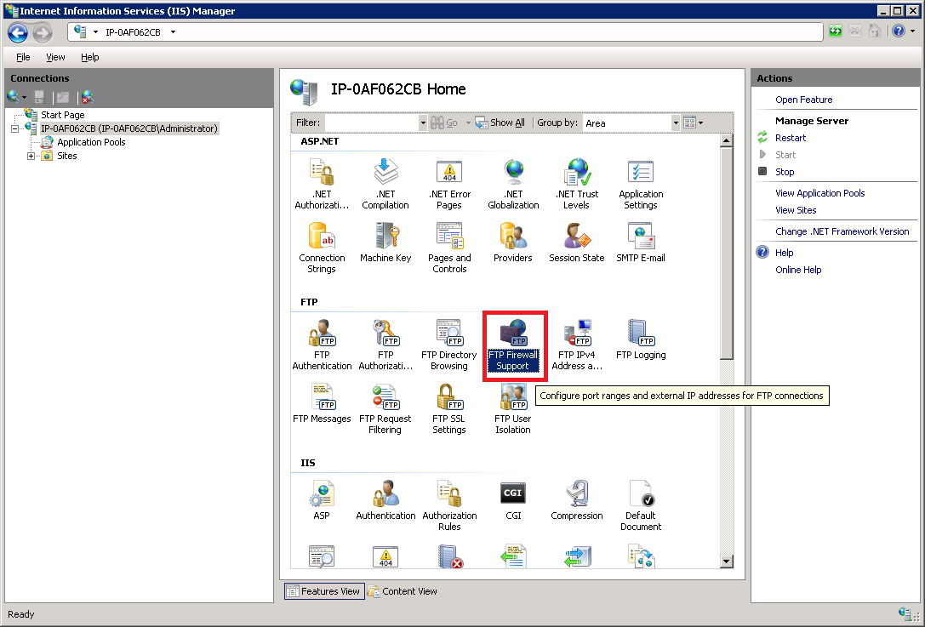Collapse the IP-0AF062CB server node
The height and width of the screenshot is (627, 925).
coord(15,128)
